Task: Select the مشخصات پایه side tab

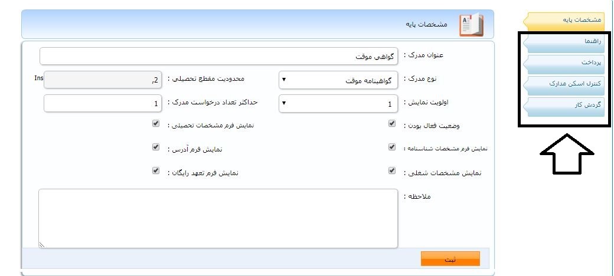Action: [x=564, y=20]
